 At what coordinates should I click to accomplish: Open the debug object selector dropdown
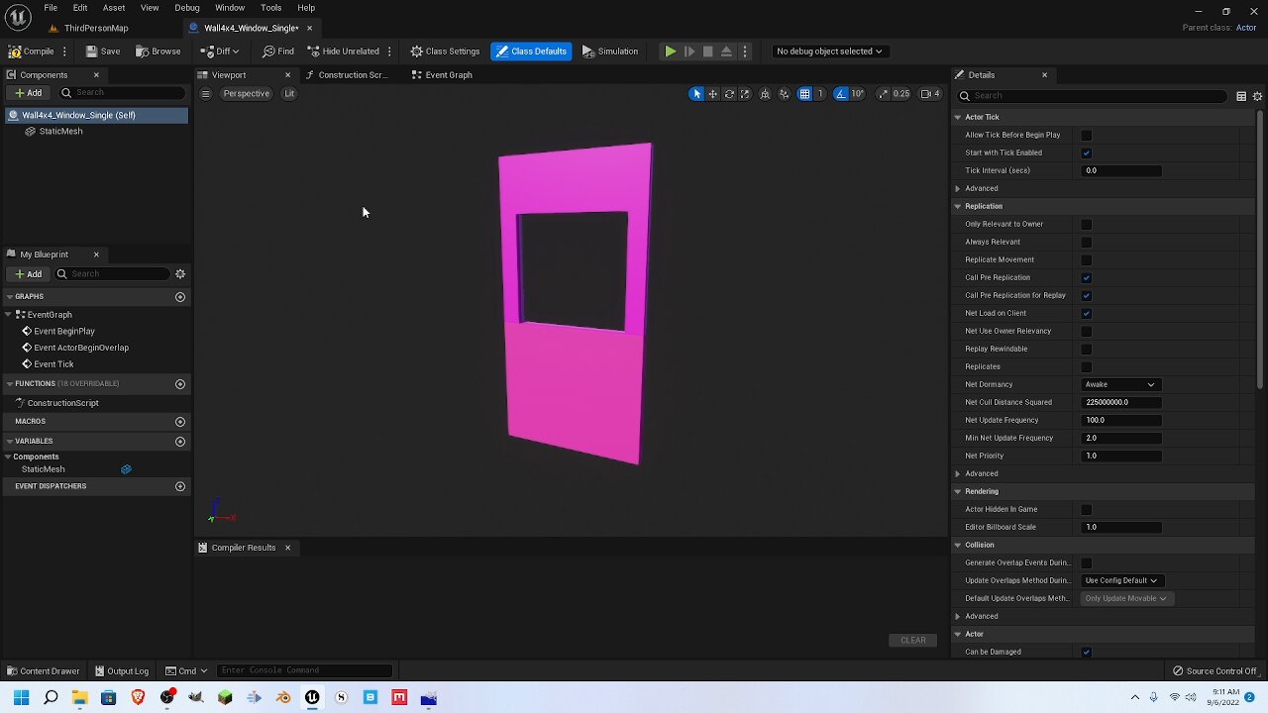pyautogui.click(x=830, y=51)
